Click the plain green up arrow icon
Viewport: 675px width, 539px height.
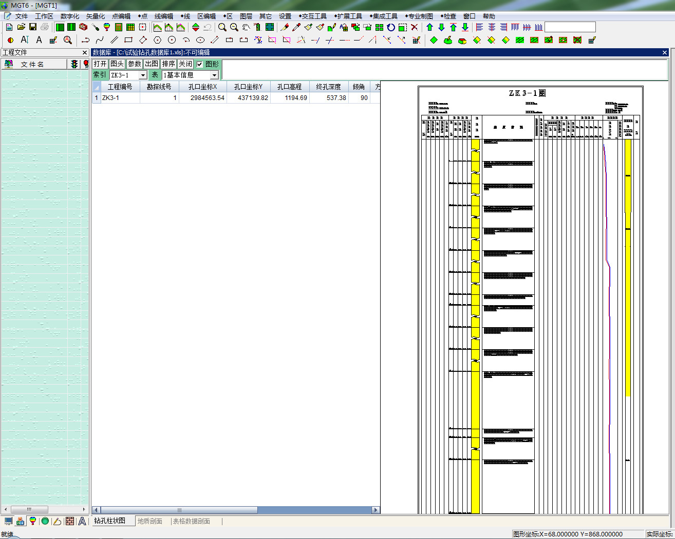click(x=430, y=27)
